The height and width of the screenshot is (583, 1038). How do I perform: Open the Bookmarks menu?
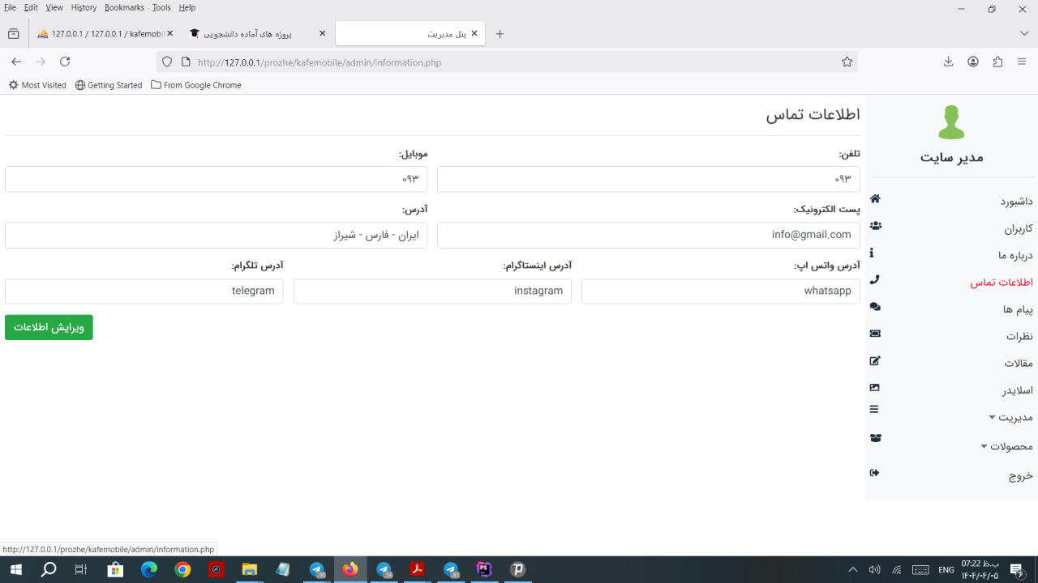tap(124, 7)
